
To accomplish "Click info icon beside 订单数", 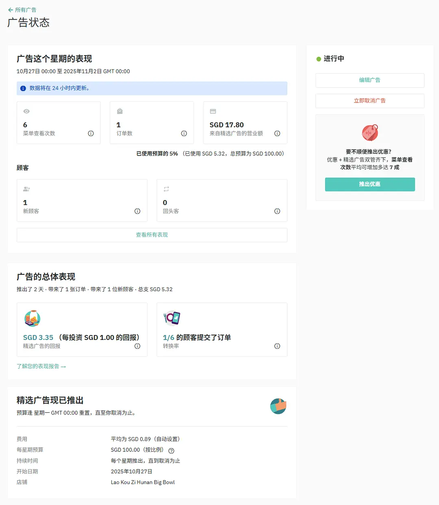I will (x=184, y=133).
